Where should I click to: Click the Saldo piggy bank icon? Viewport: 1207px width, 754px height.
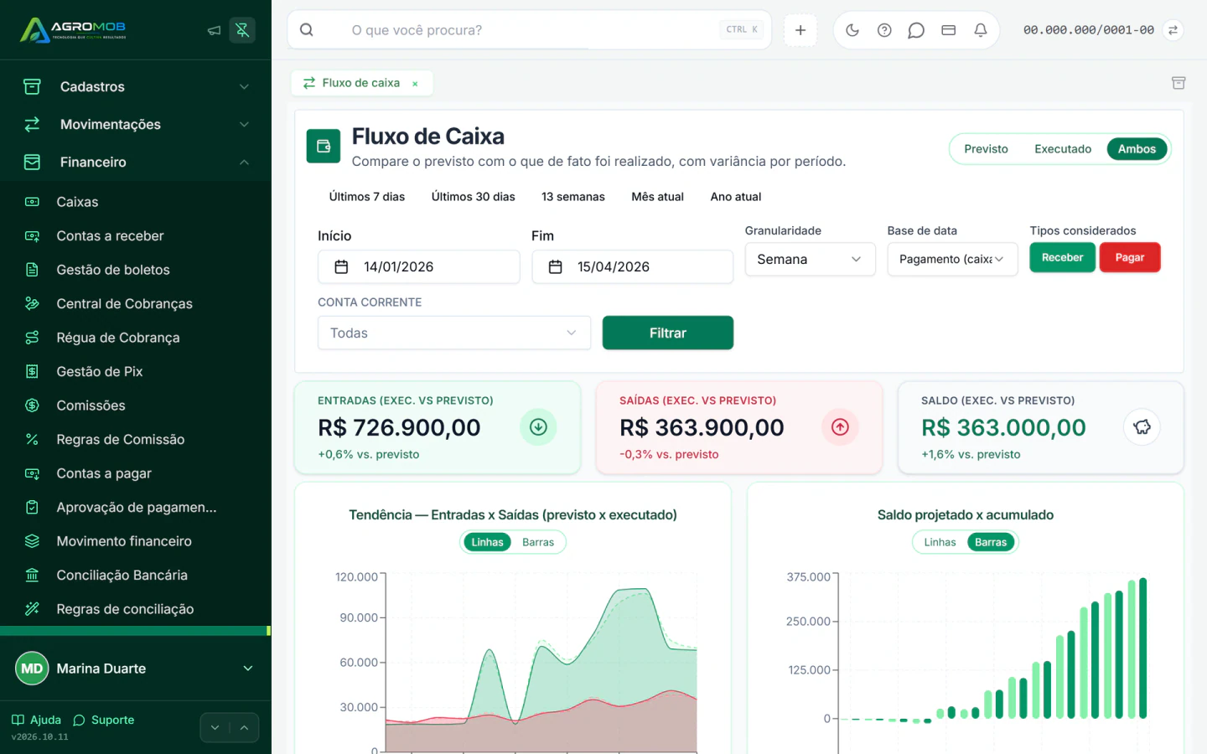[1142, 427]
